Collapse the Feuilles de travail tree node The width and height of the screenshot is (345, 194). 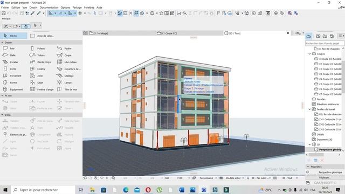pyautogui.click(x=309, y=109)
